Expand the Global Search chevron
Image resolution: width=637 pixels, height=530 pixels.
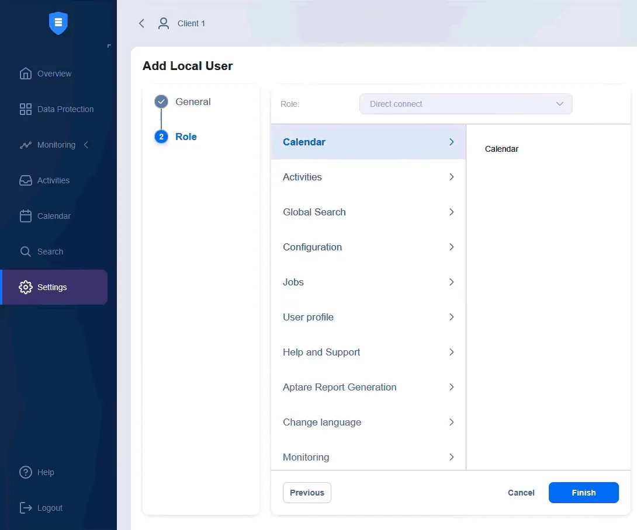coord(451,212)
